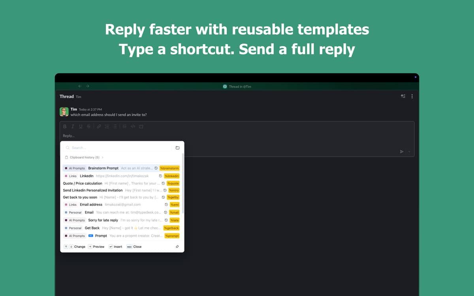Click the template list scrollbar
This screenshot has height=296, width=474.
click(182, 185)
